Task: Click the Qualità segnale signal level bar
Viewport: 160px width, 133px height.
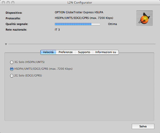Action: coord(77,24)
